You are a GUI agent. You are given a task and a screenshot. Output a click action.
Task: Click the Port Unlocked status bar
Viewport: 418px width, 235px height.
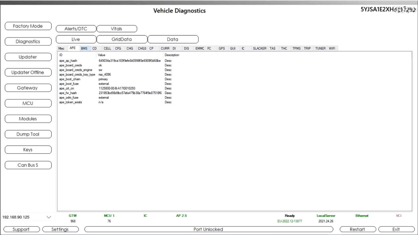pyautogui.click(x=208, y=229)
